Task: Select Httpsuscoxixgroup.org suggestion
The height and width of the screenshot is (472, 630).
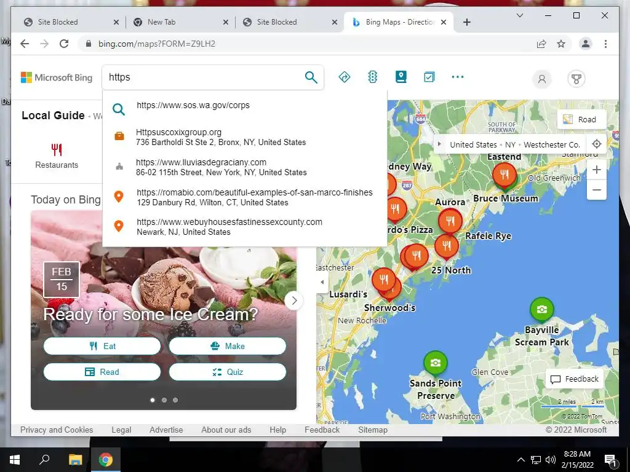Action: (x=245, y=137)
